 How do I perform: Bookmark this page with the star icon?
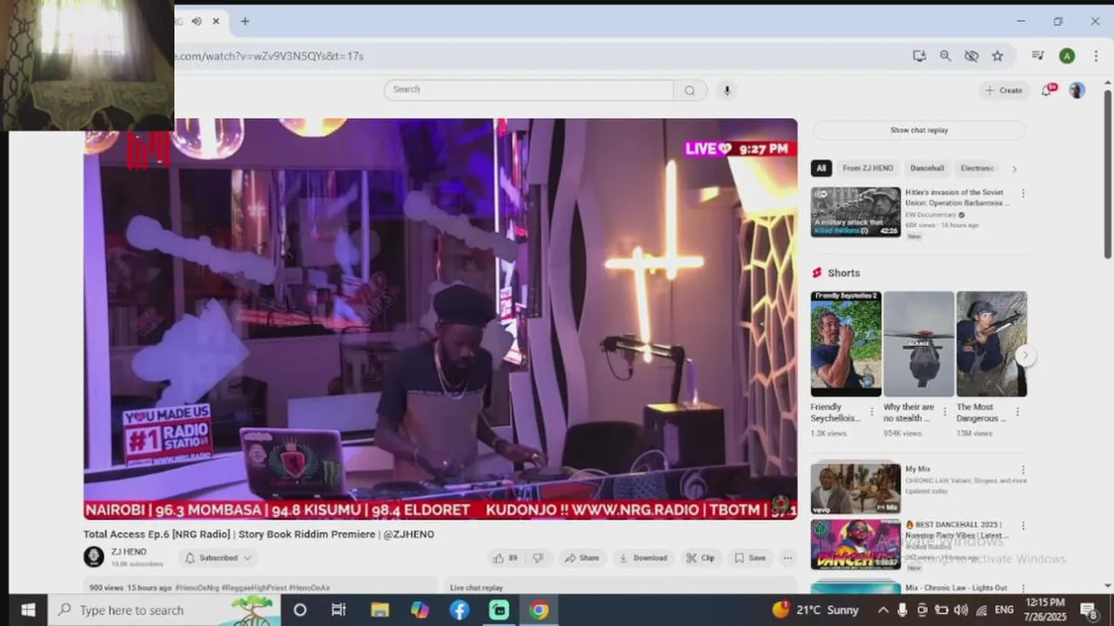click(997, 56)
